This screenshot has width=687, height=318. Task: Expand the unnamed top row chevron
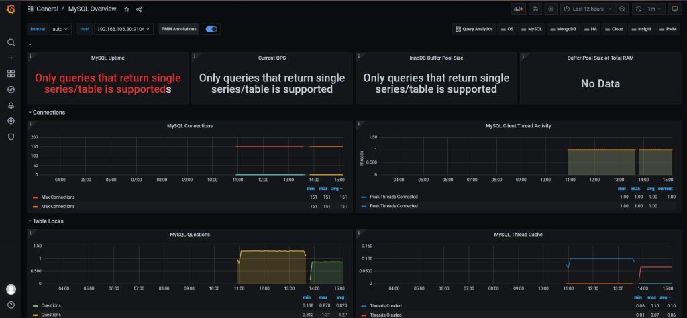[30, 44]
